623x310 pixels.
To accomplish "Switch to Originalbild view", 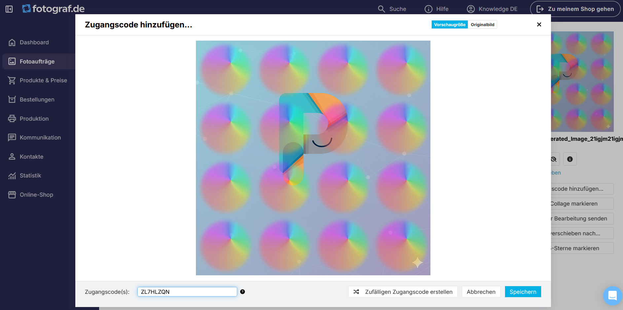I will coord(483,25).
